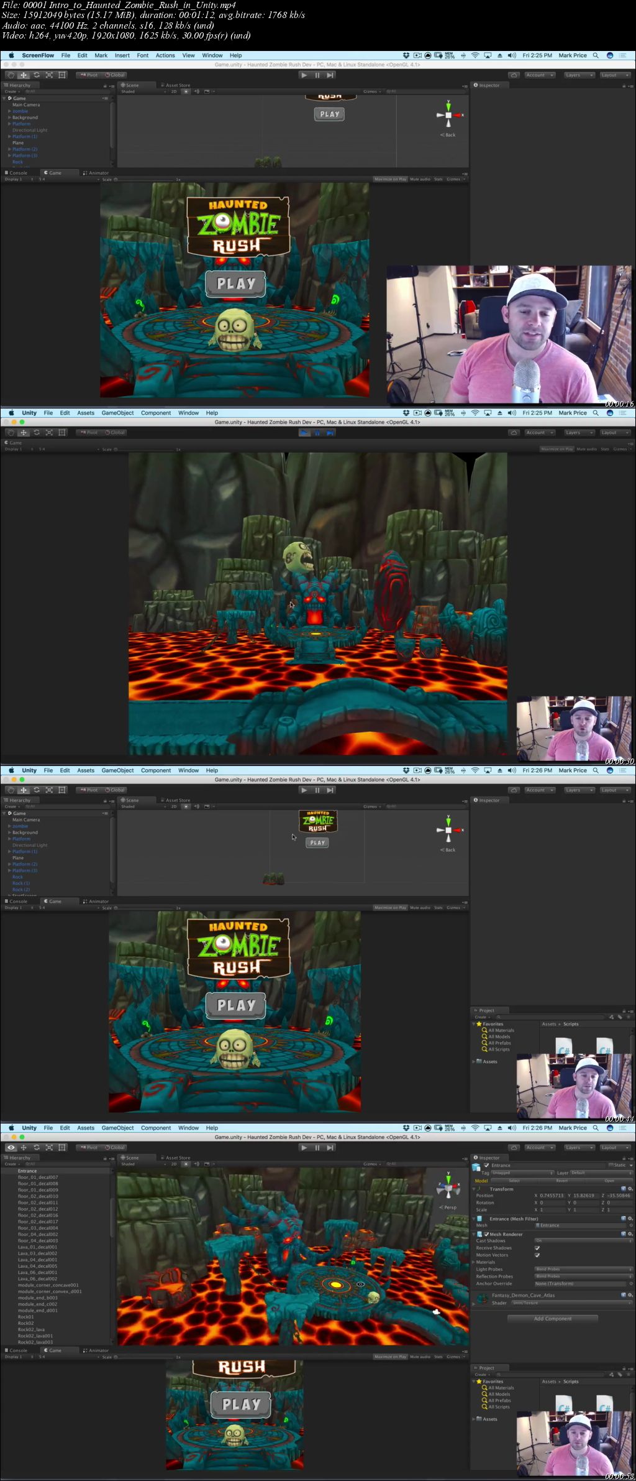Image resolution: width=636 pixels, height=1481 pixels.
Task: Open the Light Probes dropdown
Action: (x=583, y=1269)
